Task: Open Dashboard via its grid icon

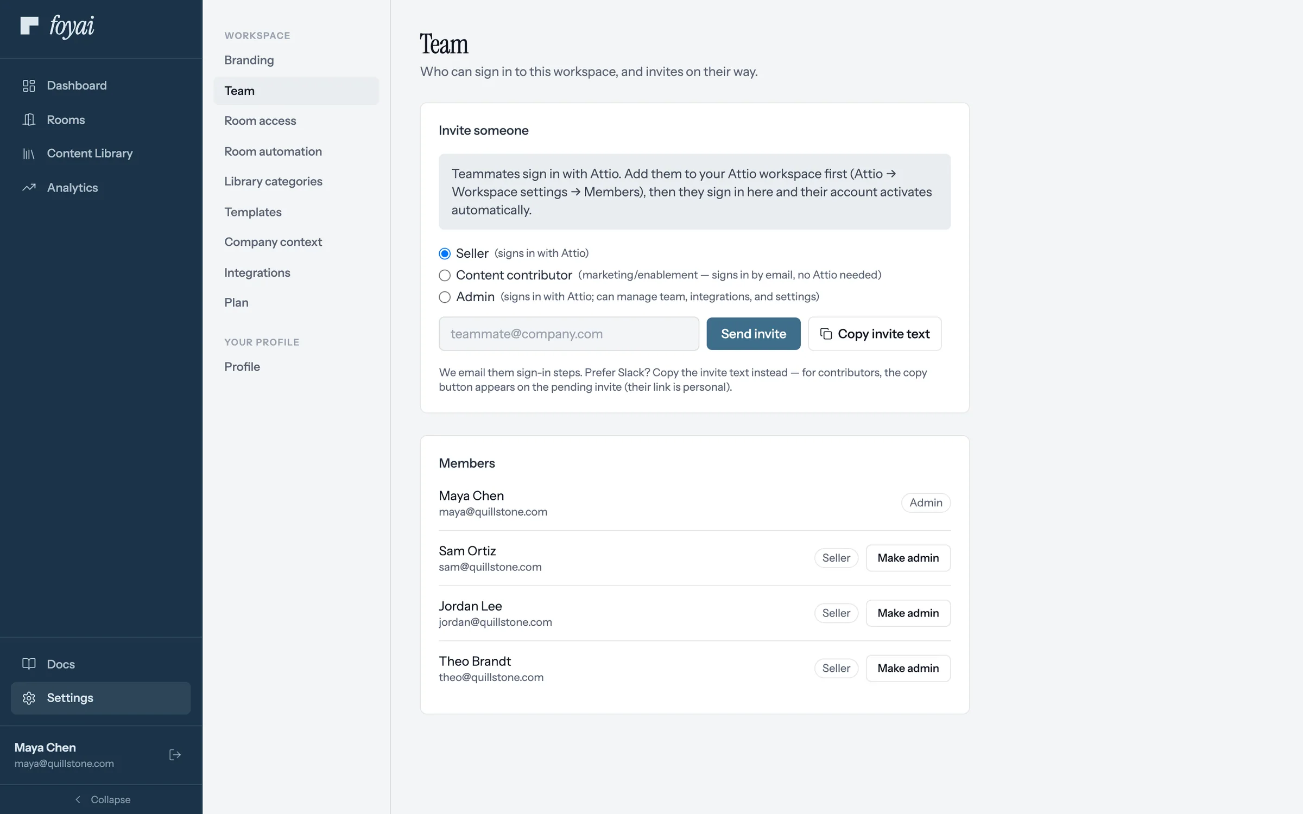Action: point(29,86)
